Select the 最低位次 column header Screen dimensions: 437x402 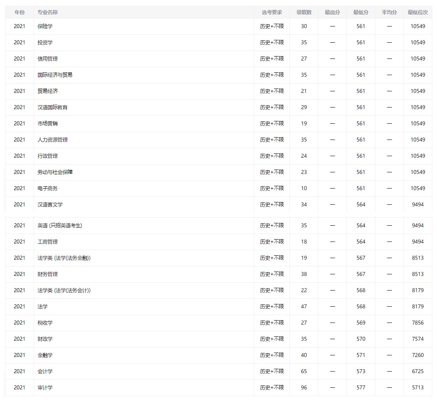pos(418,12)
